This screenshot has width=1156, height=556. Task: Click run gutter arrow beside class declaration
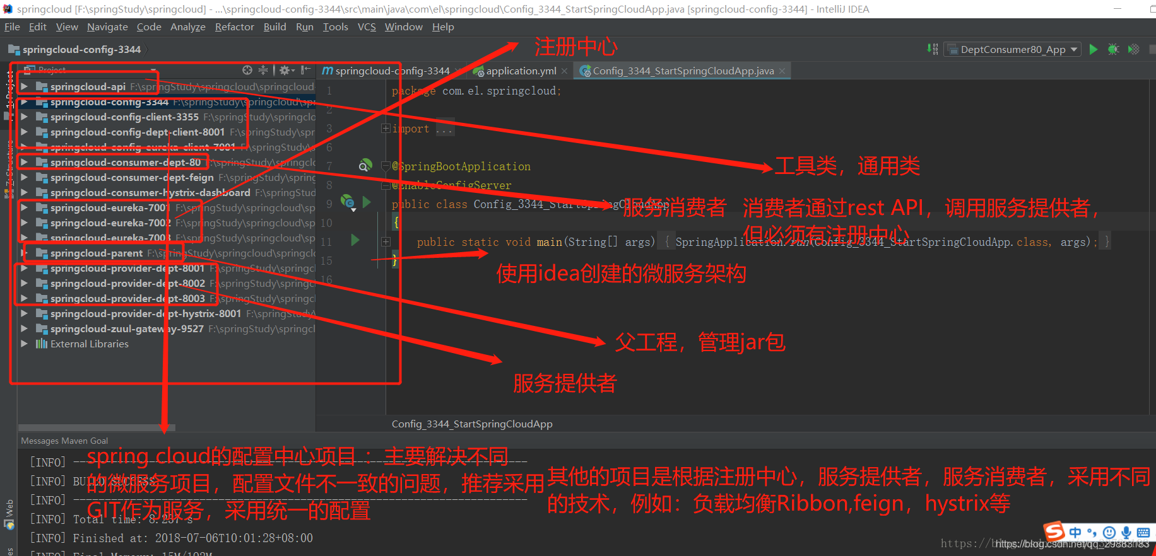point(367,202)
